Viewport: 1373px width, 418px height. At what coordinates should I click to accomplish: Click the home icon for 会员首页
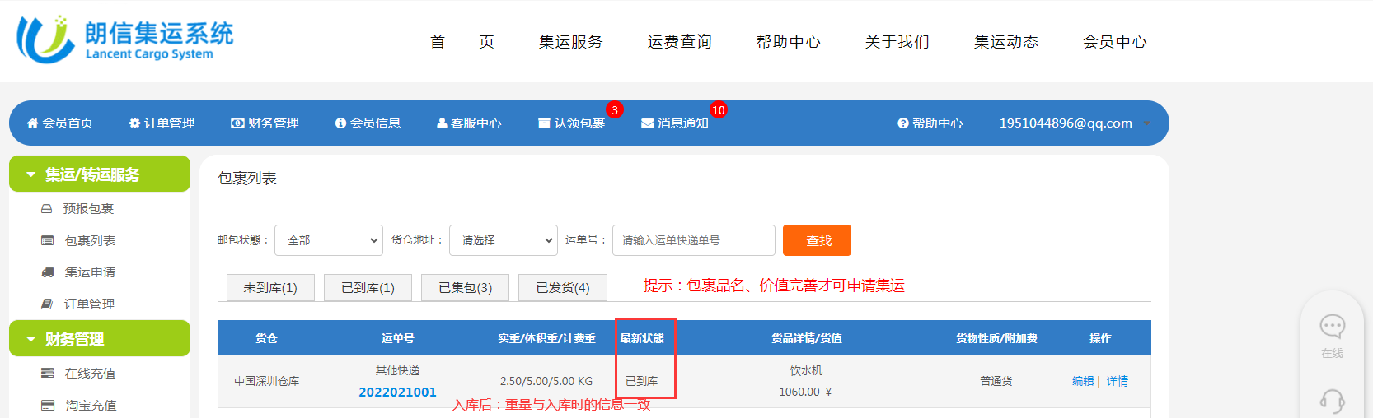click(x=33, y=123)
